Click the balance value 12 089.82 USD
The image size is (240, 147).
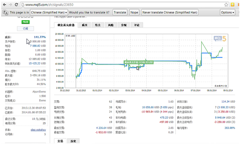37,59
